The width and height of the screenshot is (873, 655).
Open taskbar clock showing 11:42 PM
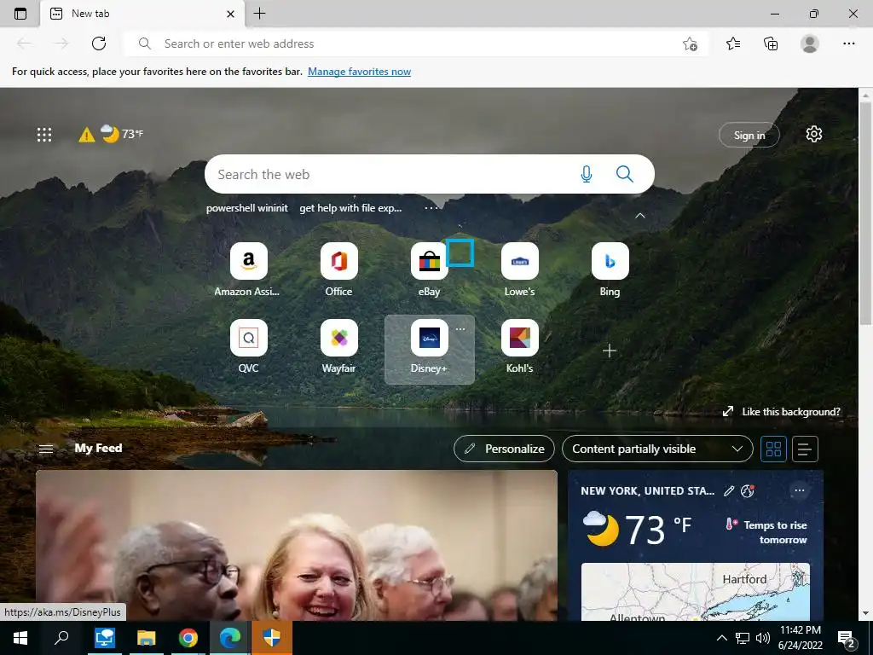point(801,638)
